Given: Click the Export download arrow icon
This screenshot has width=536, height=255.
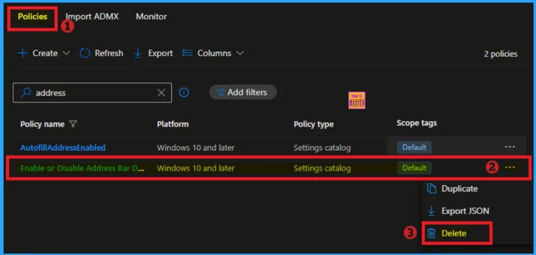Looking at the screenshot, I should pos(138,53).
